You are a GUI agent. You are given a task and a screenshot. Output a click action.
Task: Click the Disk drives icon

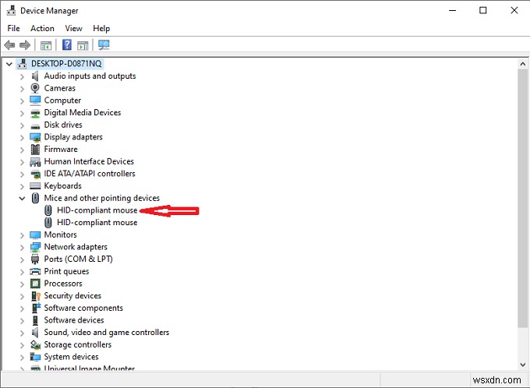click(35, 126)
